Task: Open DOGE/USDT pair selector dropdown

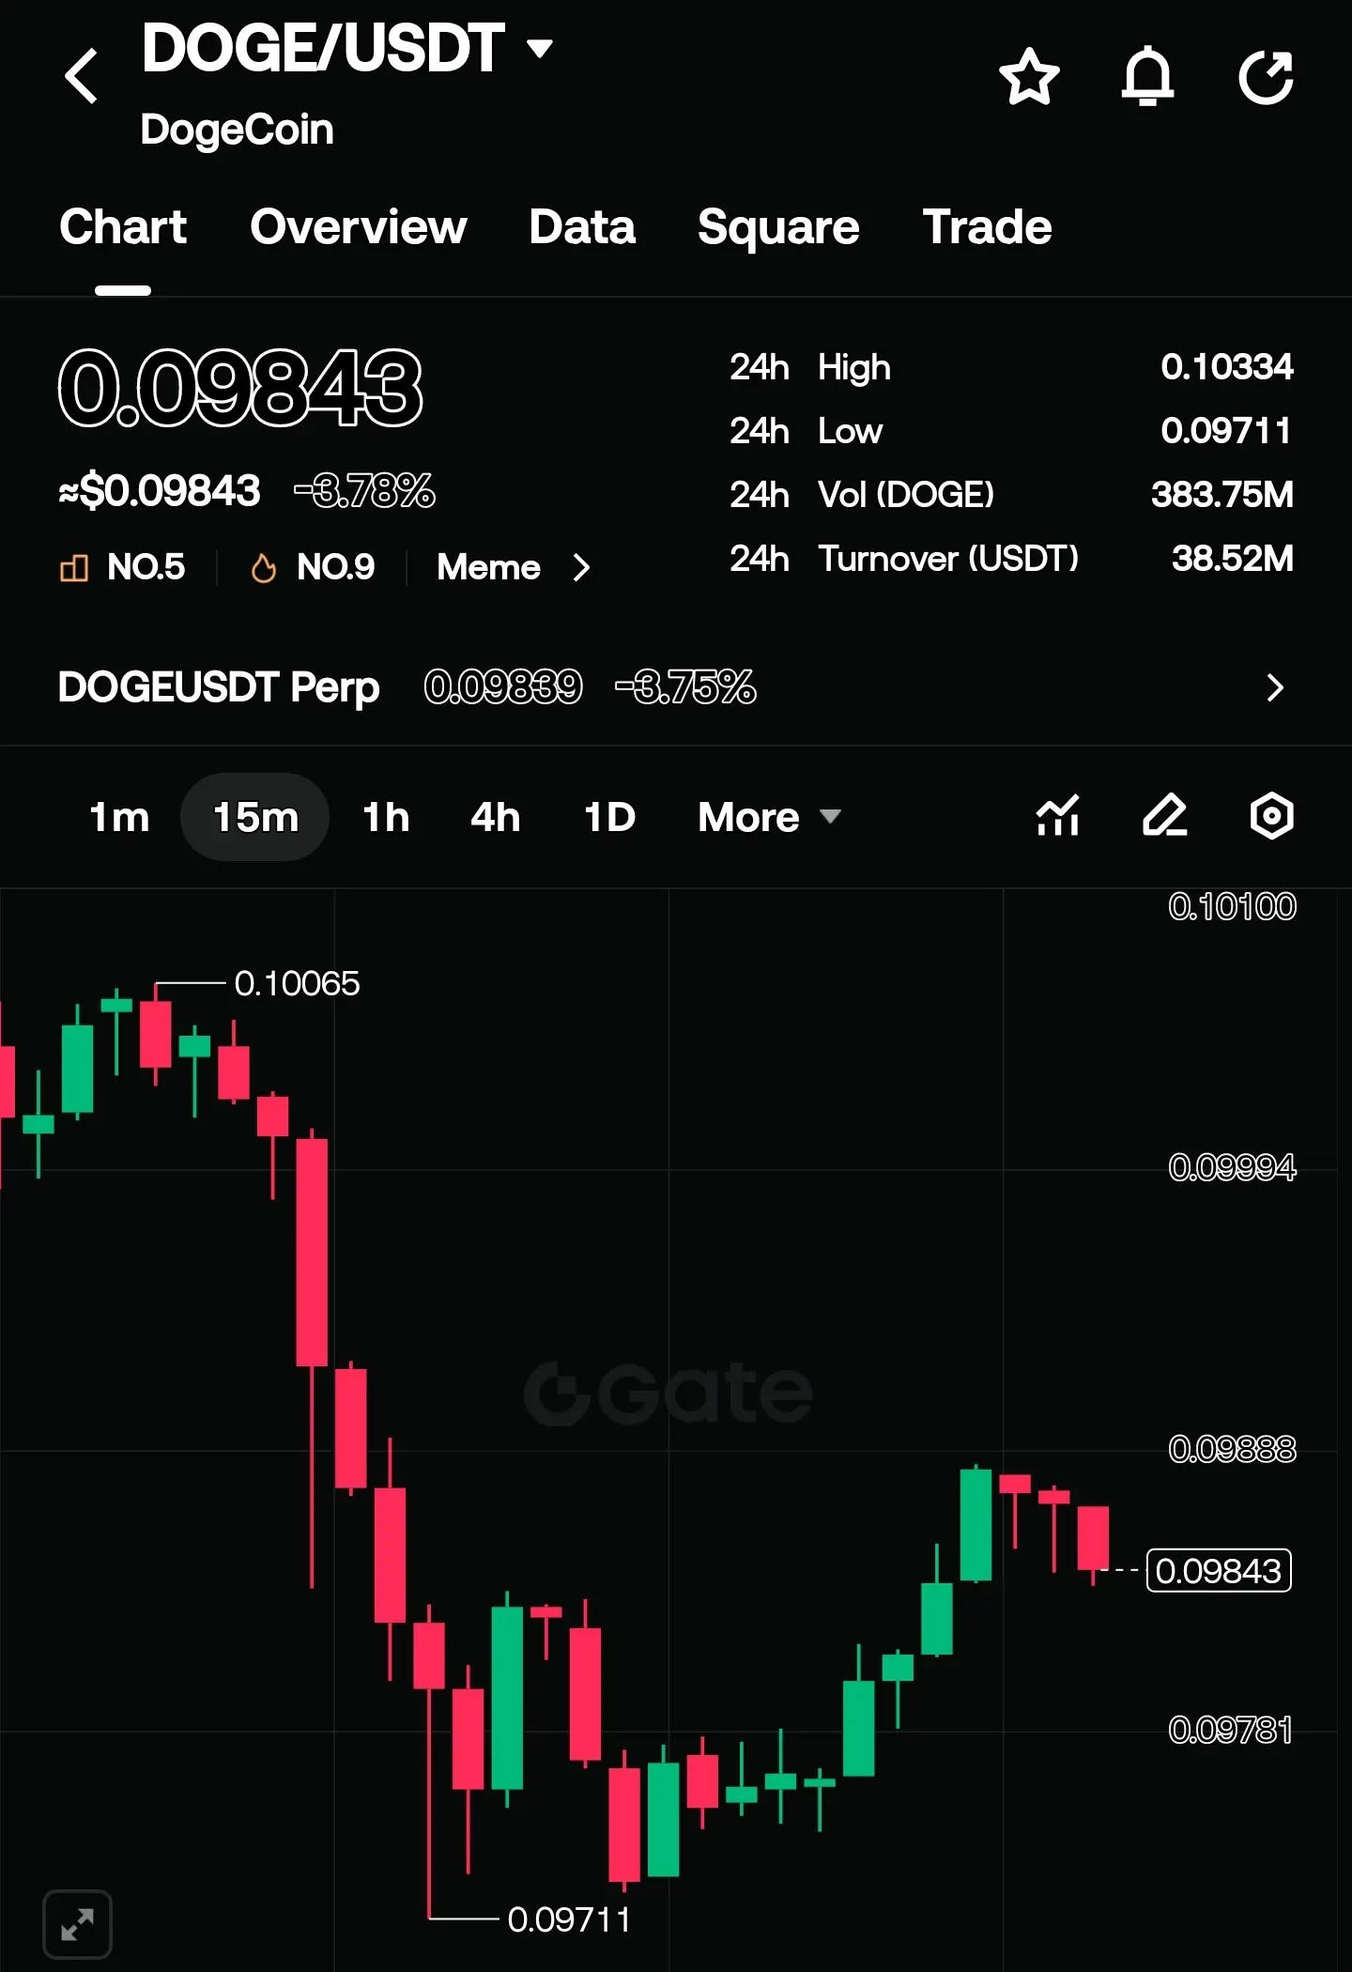Action: coord(346,48)
